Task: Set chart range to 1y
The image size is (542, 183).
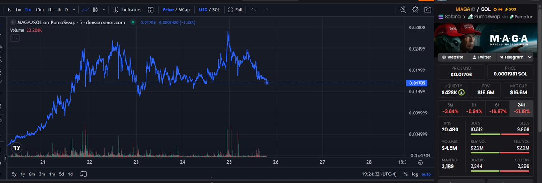Action: pos(23,174)
